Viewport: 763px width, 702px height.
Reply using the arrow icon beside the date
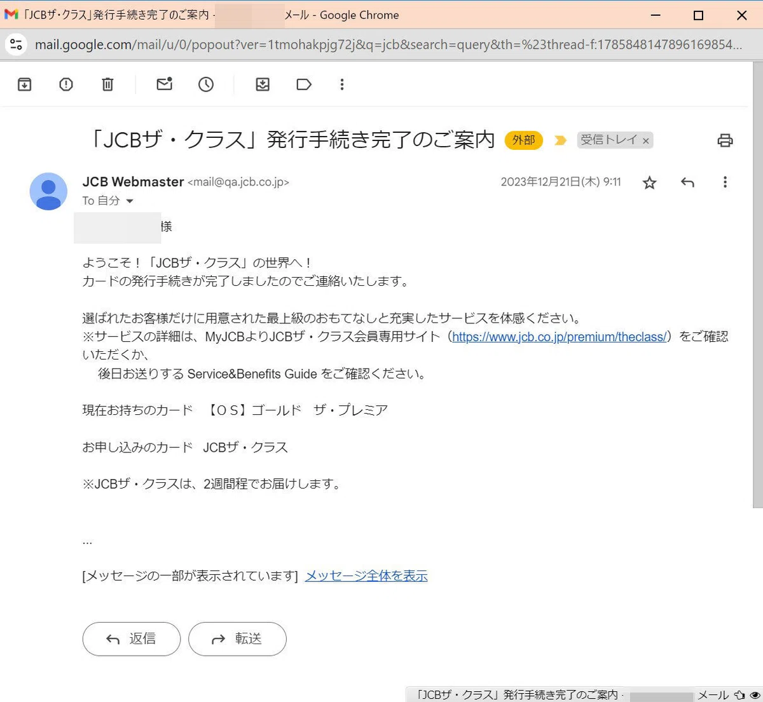click(687, 182)
